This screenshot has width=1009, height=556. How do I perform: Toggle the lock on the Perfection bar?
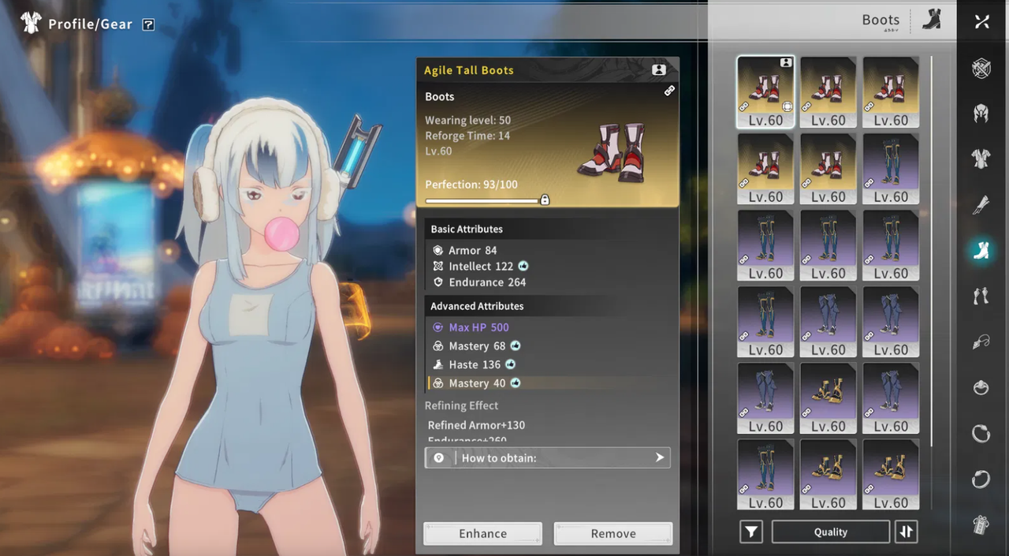[545, 200]
